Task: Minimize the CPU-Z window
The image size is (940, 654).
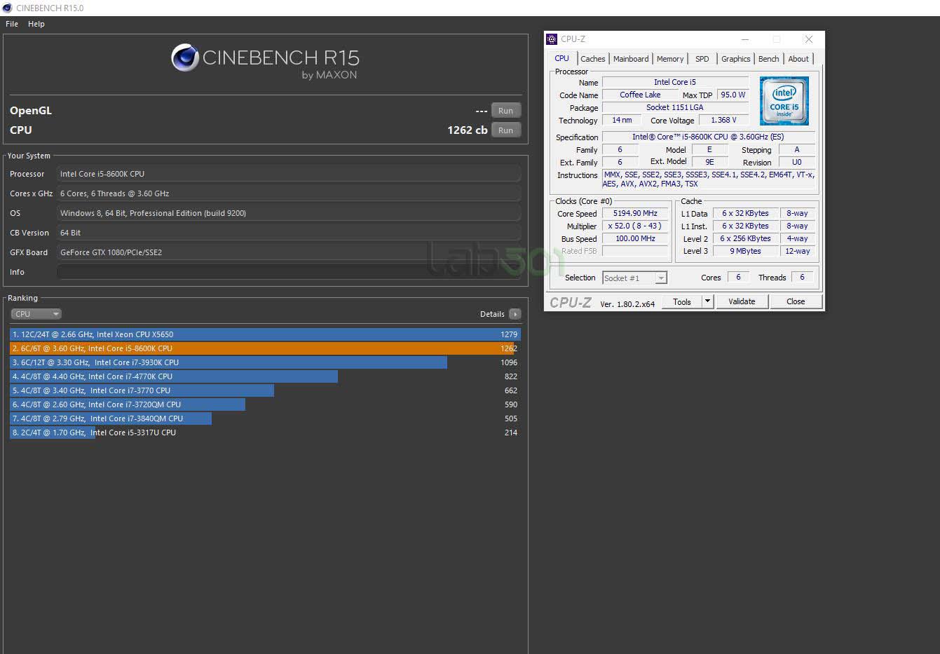Action: pos(745,39)
